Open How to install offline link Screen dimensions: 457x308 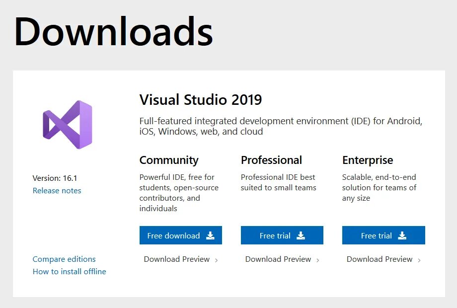[70, 272]
